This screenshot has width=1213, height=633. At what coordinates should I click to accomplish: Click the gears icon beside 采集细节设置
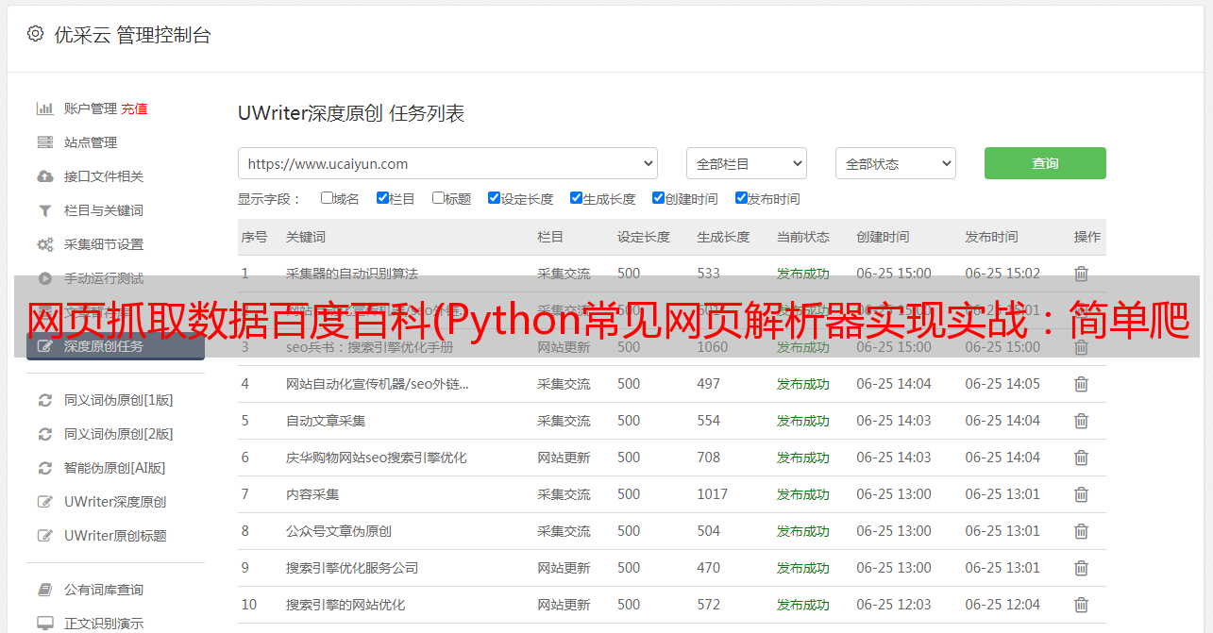(44, 244)
